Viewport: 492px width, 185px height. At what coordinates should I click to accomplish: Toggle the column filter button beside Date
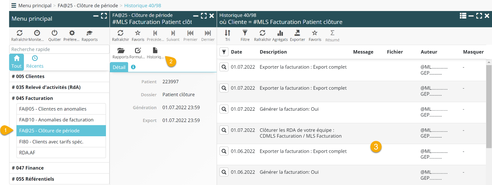coord(224,52)
